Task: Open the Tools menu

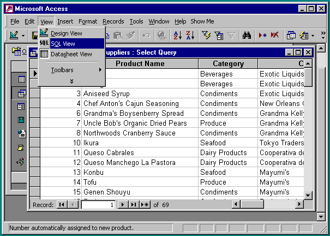Action: click(136, 21)
